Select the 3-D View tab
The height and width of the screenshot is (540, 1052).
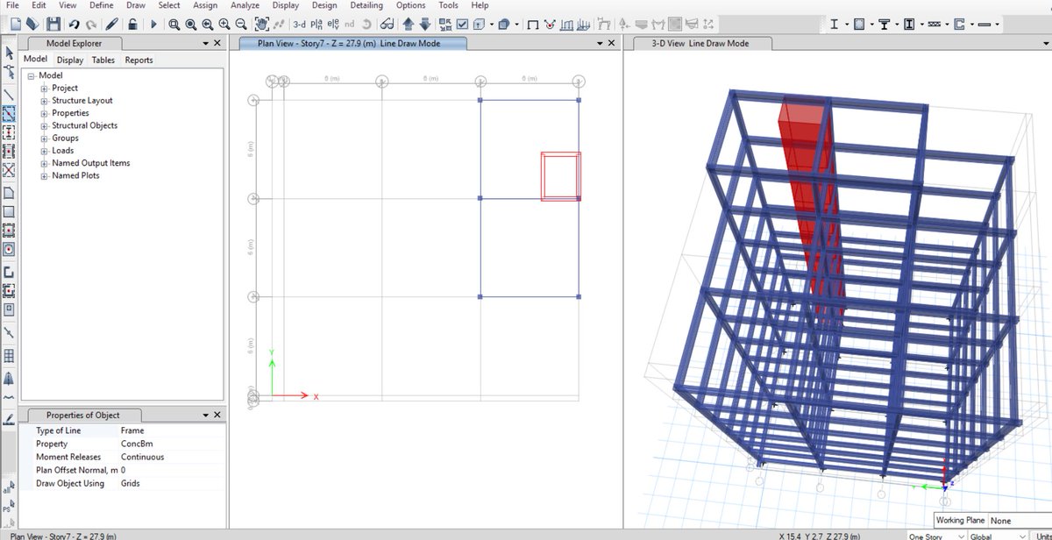point(700,43)
